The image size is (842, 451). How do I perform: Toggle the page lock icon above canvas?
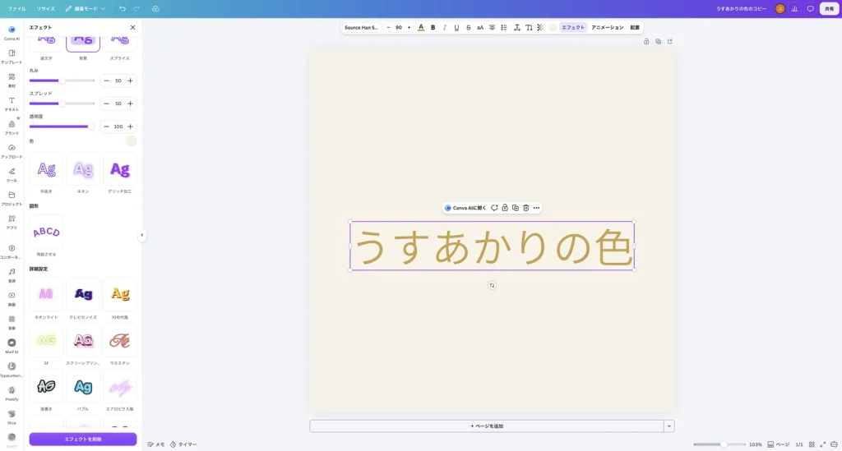[646, 41]
